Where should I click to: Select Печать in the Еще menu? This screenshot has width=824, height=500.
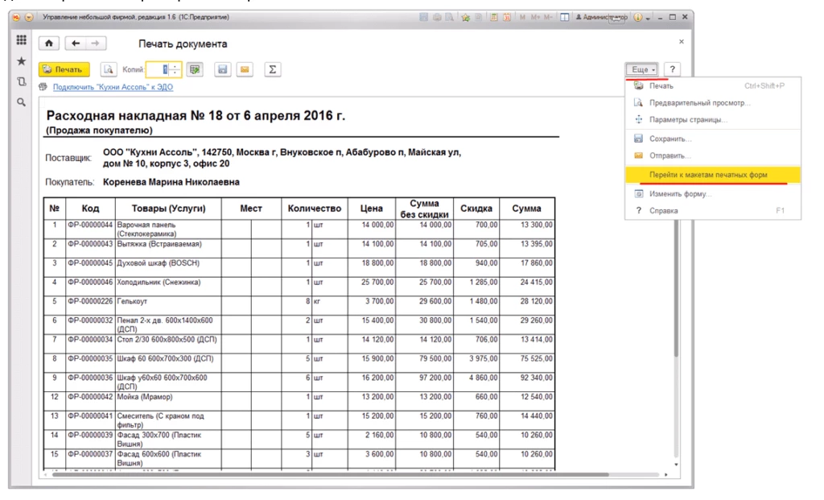click(x=713, y=85)
